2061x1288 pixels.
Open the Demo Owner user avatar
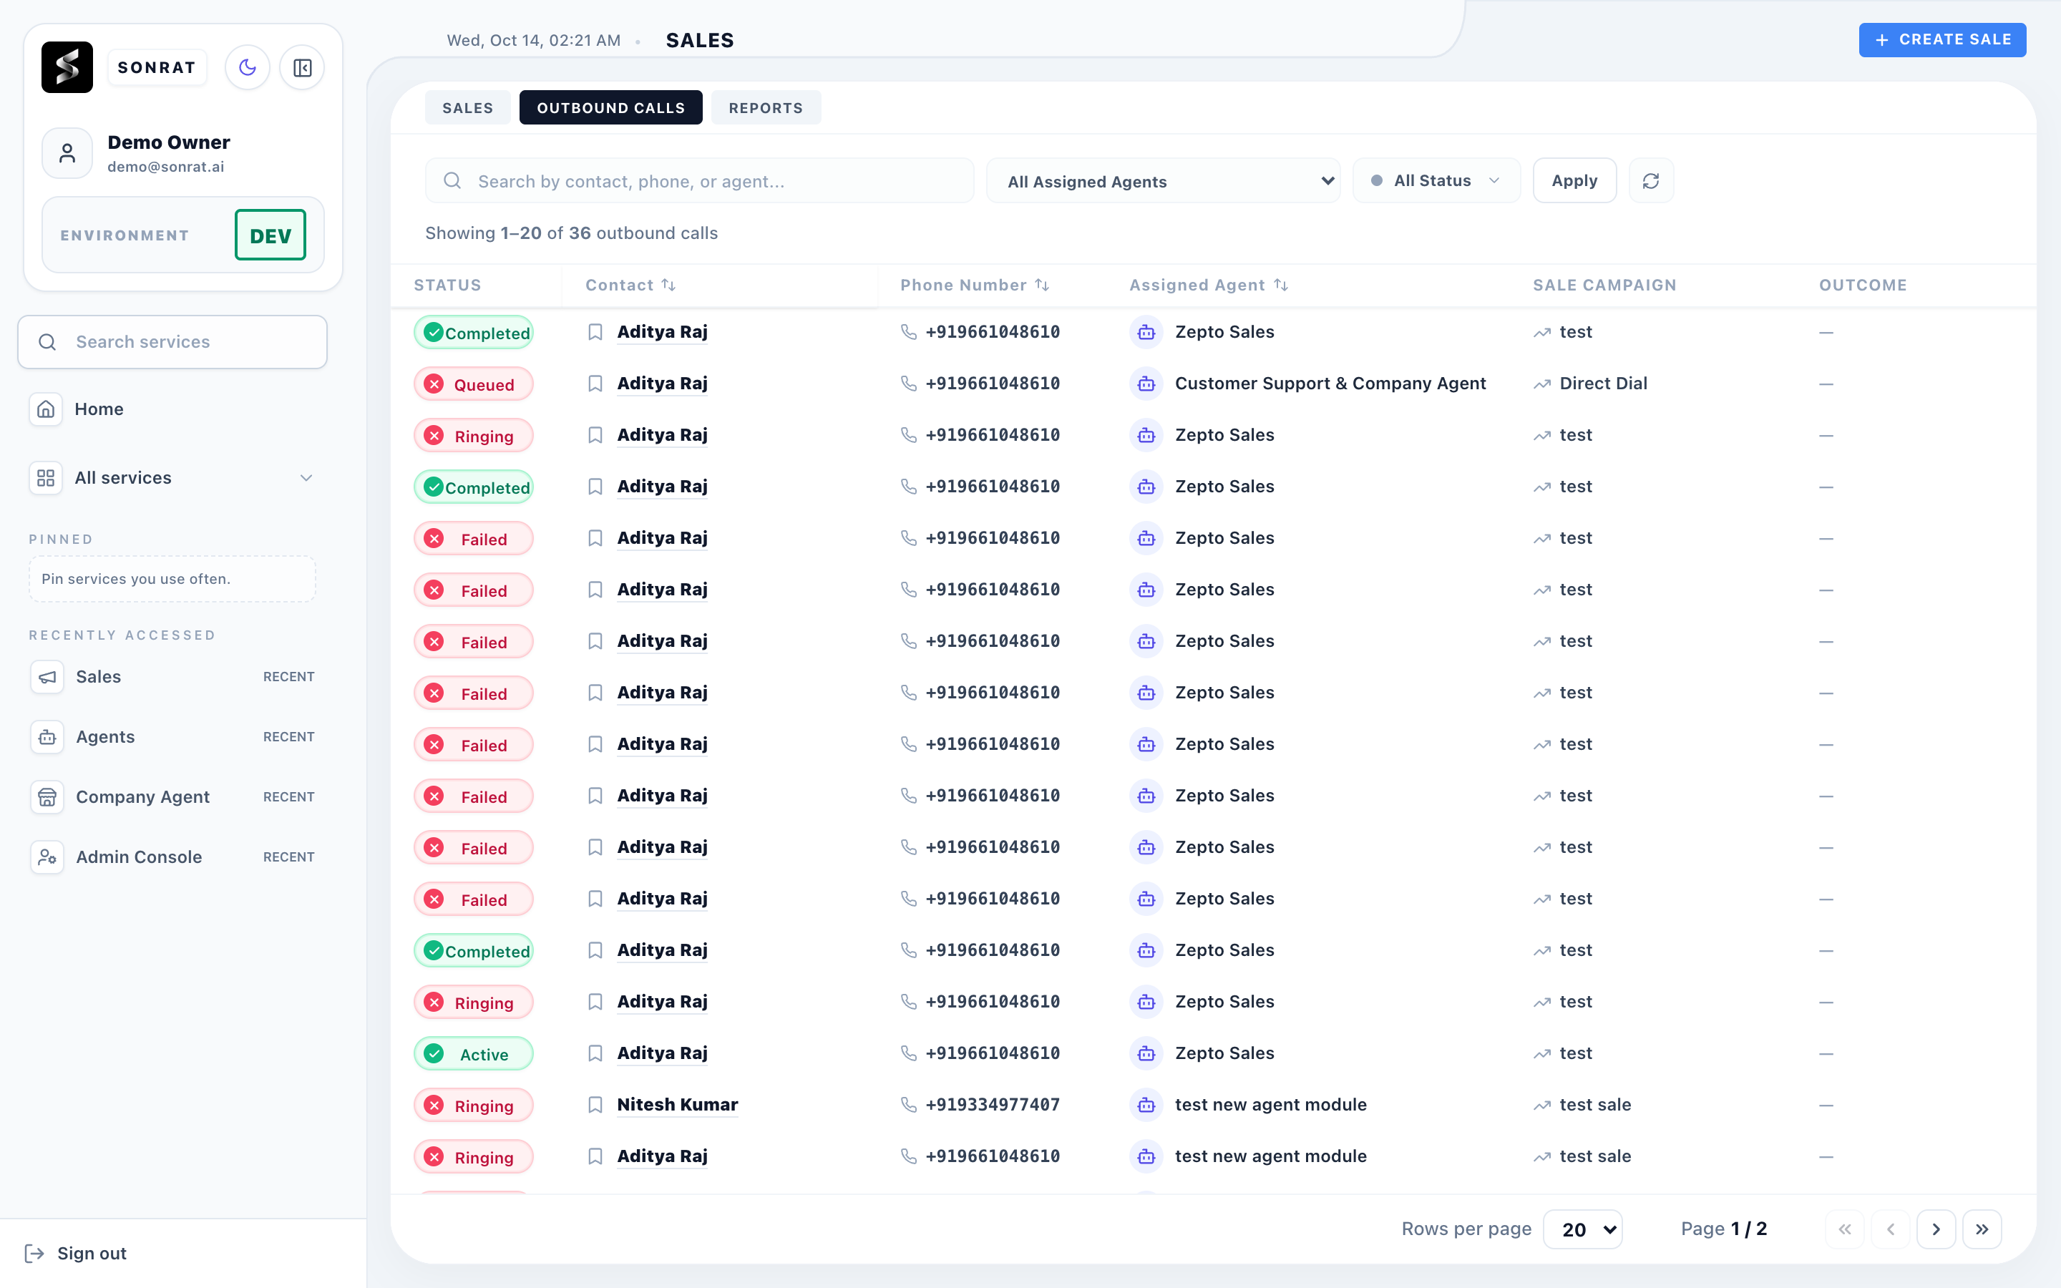point(67,153)
